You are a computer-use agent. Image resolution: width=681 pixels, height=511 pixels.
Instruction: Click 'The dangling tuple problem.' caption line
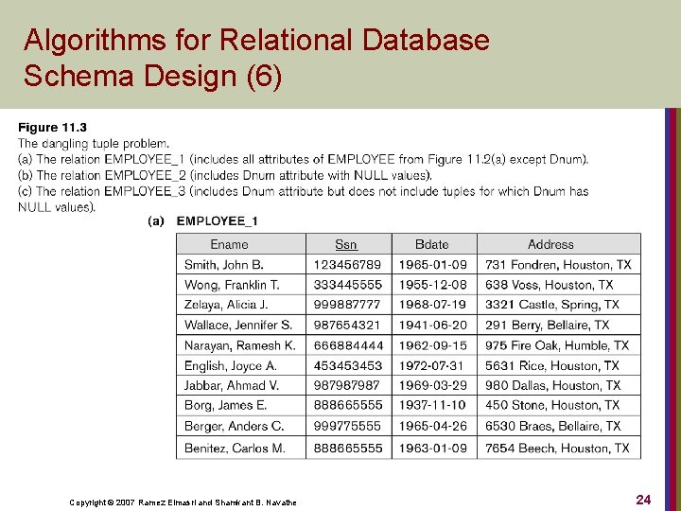click(94, 144)
